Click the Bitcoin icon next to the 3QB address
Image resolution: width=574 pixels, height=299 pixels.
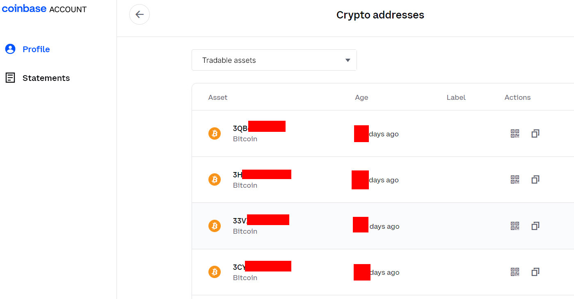pos(214,133)
